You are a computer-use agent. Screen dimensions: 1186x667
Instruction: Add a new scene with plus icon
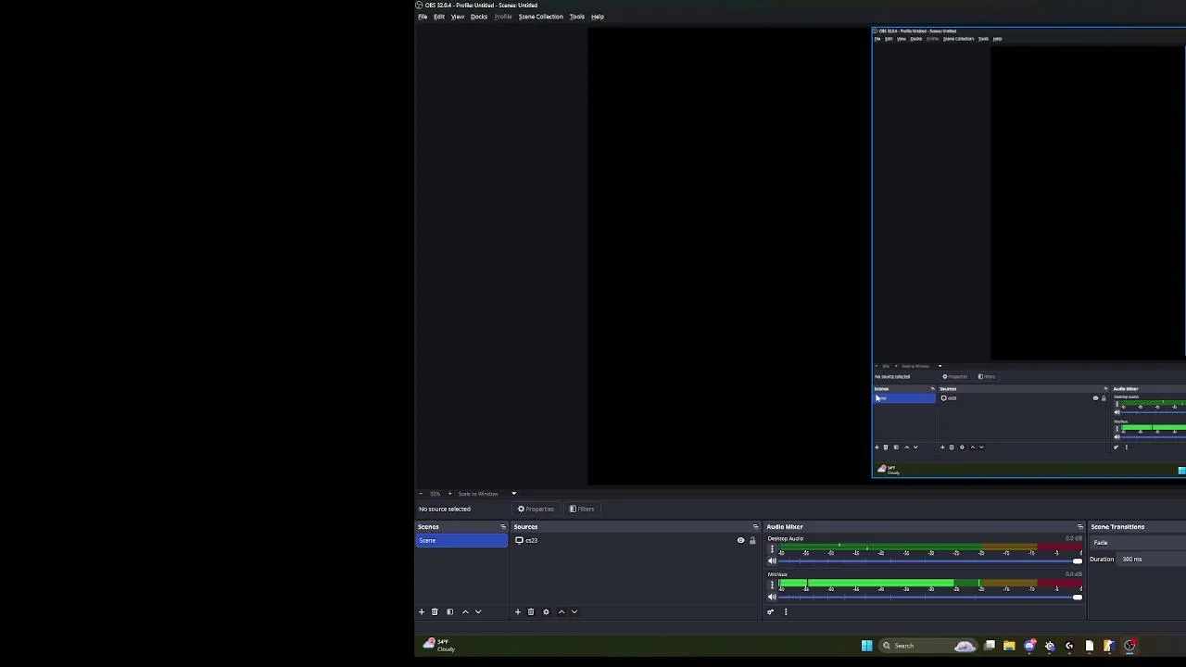click(422, 611)
